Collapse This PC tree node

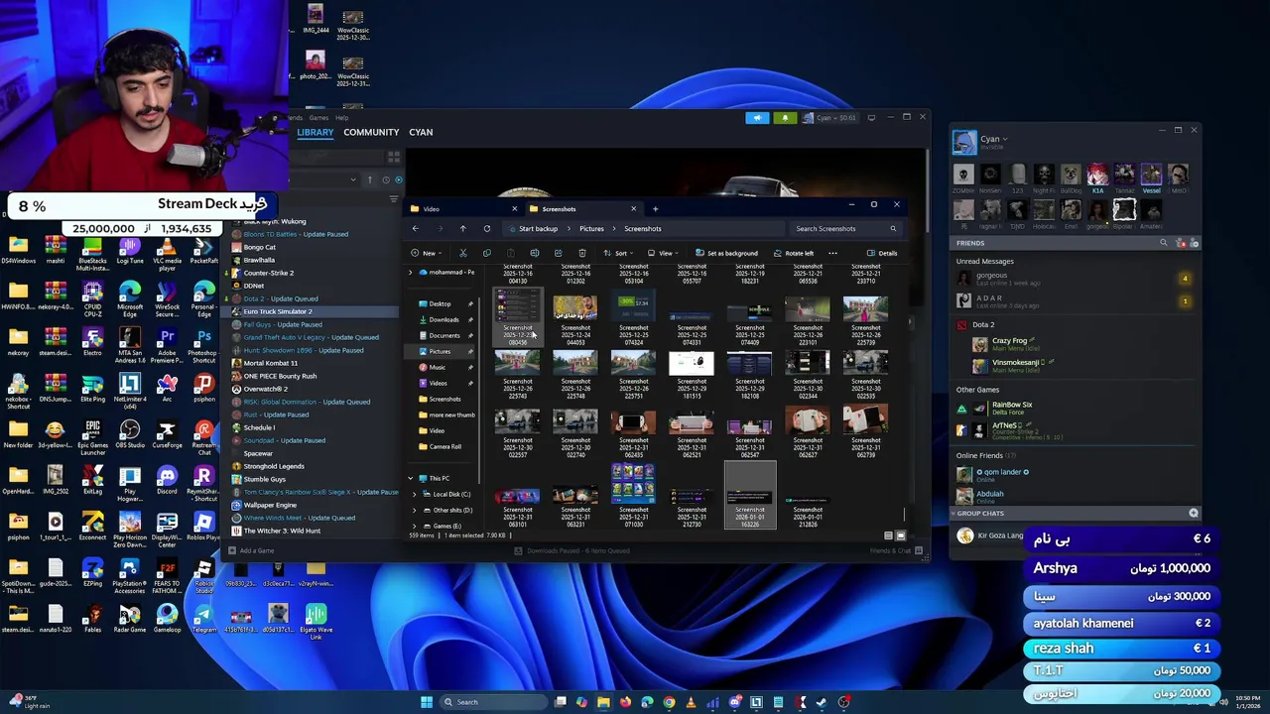411,478
